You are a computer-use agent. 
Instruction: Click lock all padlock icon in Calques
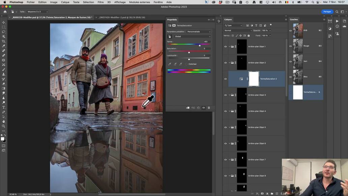249,35
